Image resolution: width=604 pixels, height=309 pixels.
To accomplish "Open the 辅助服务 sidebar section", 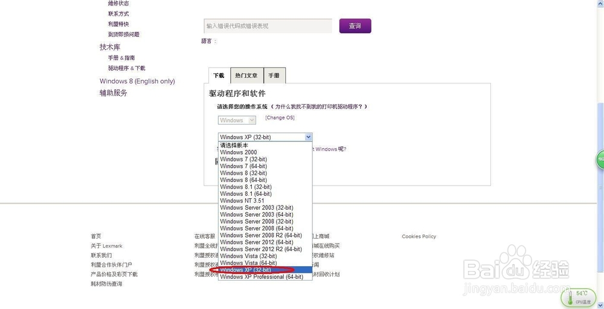I will [114, 93].
